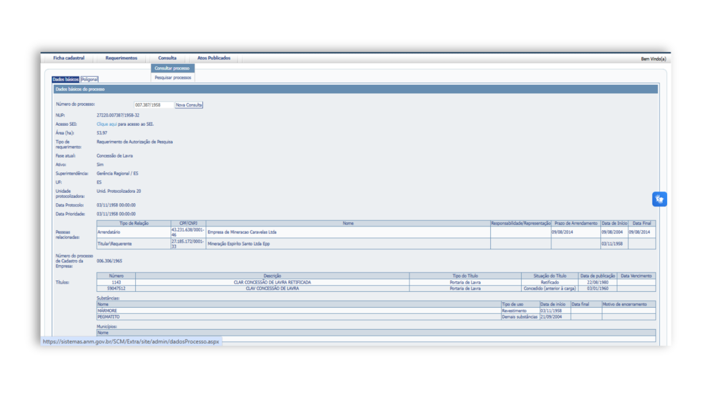The image size is (703, 395).
Task: Click Mineração Espírito Santo Ltda Epp name
Action: point(239,244)
